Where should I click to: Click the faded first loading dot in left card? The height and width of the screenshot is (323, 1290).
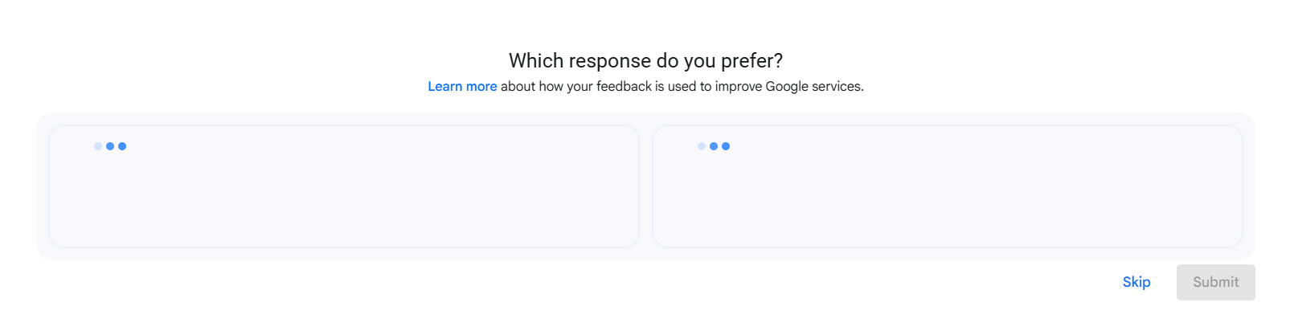coord(98,146)
